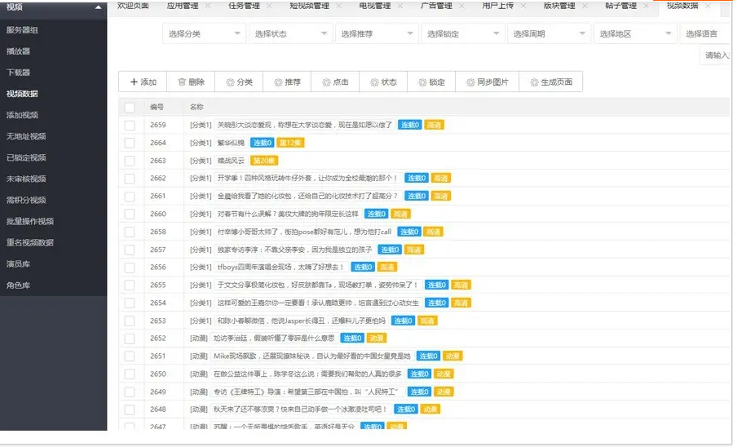Close the 短视频管理 tab with its x
The image size is (733, 447).
[339, 6]
